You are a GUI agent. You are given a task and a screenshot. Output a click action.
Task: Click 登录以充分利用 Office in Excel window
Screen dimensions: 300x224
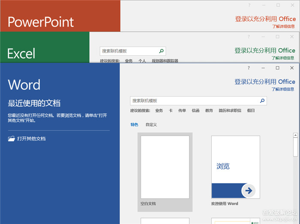point(265,50)
